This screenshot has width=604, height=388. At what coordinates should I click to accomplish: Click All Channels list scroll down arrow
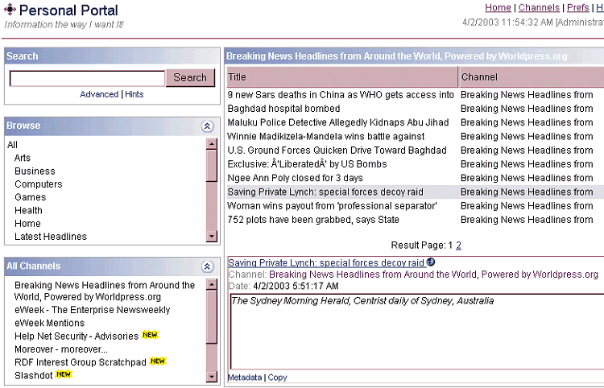(x=212, y=377)
